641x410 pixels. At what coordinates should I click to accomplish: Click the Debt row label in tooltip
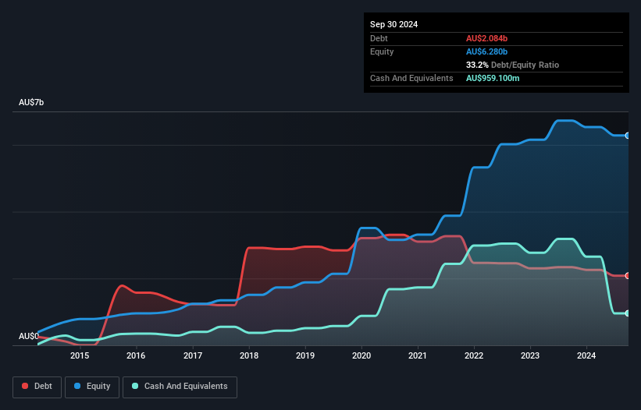(379, 38)
